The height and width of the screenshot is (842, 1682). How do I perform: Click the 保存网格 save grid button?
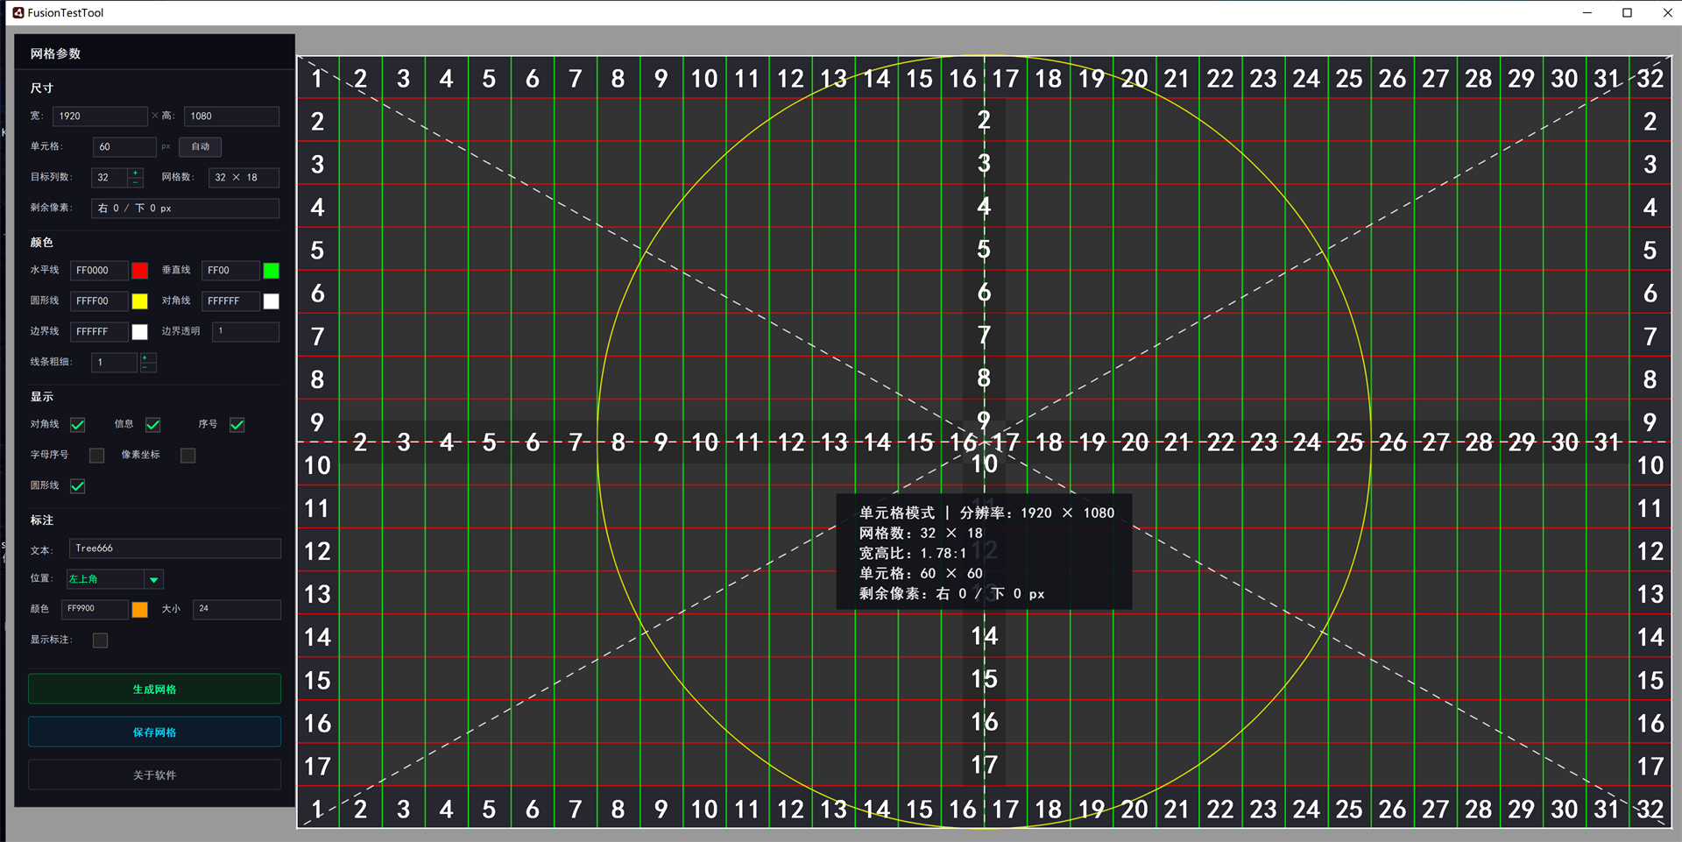[154, 732]
